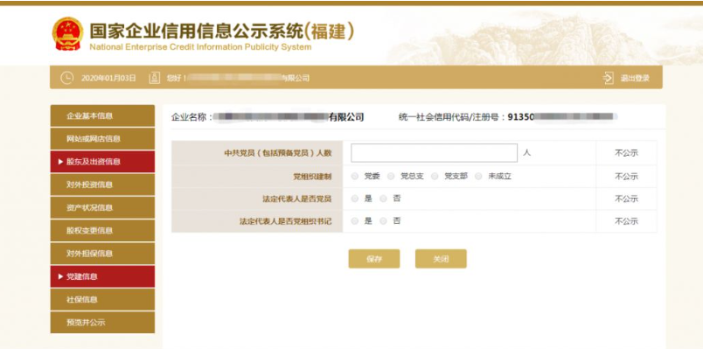Click the clock icon beside the date
The image size is (703, 349).
pos(66,78)
